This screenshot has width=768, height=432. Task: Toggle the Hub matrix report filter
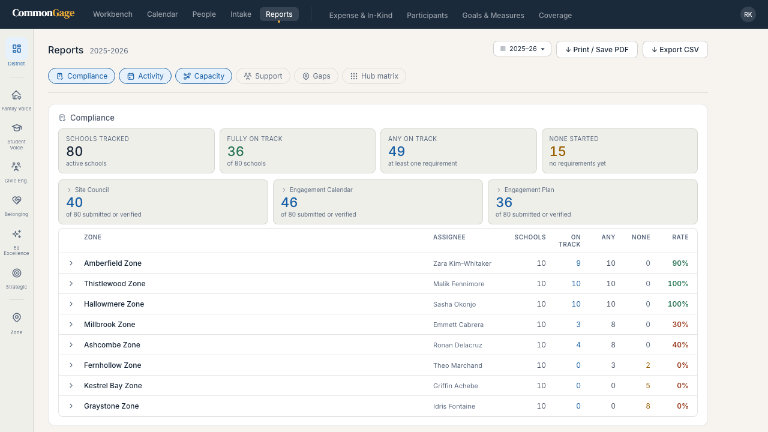click(374, 76)
